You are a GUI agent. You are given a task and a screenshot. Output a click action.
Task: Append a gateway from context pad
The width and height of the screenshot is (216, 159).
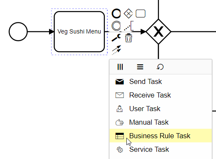click(x=128, y=14)
